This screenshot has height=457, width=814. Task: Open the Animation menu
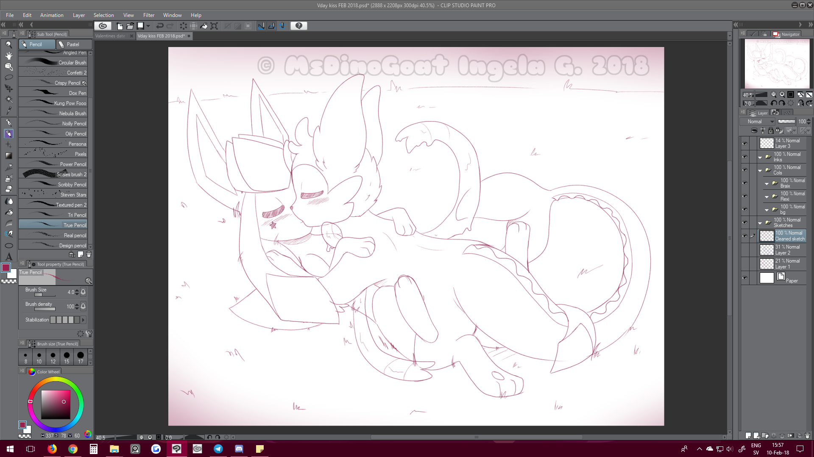(x=52, y=15)
